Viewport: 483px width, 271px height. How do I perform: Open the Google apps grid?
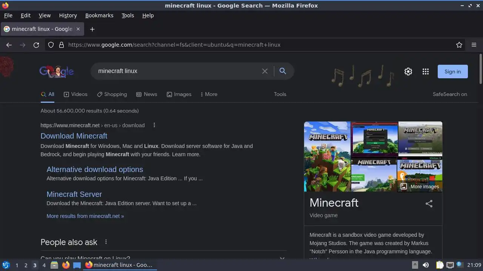click(x=426, y=72)
